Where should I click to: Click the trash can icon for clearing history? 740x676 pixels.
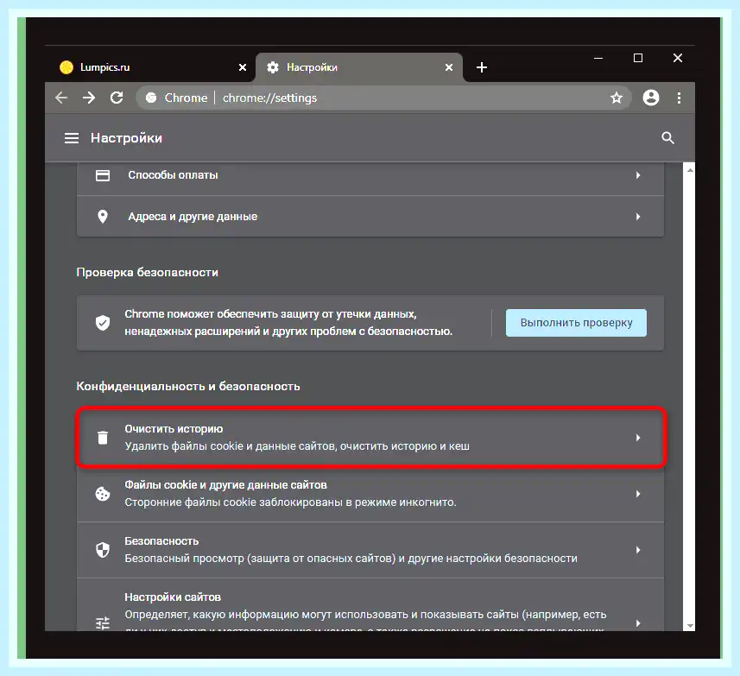pos(103,438)
